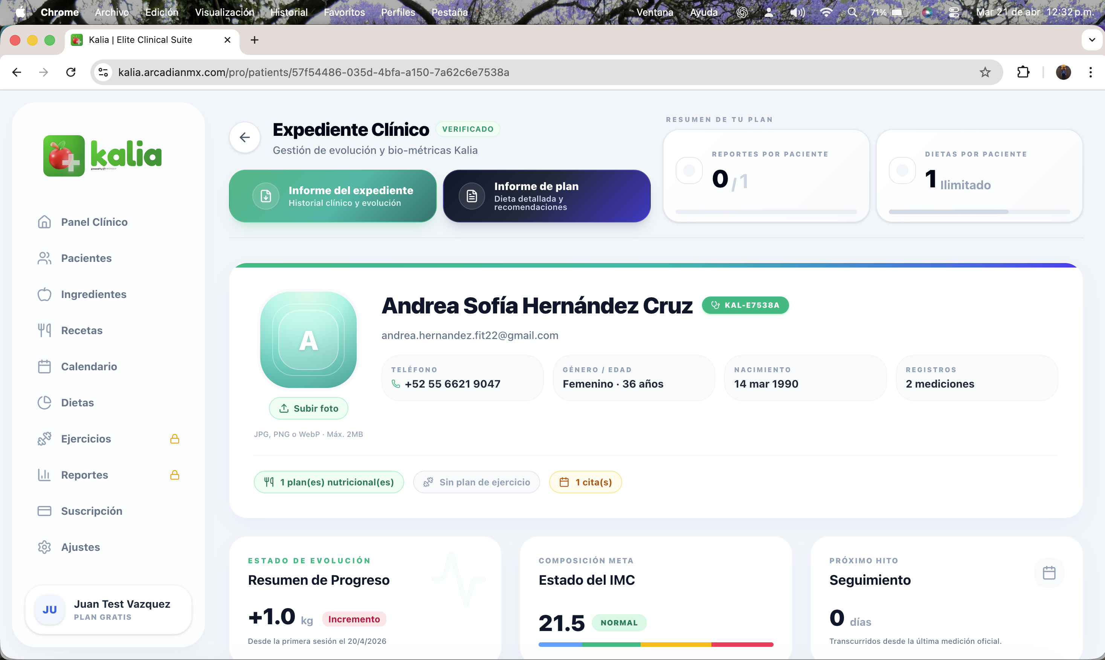Click Dietas por paciente progress bar
Viewport: 1105px width, 660px height.
tap(979, 212)
